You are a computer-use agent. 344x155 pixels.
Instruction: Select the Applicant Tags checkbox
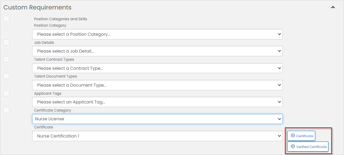pos(6,93)
